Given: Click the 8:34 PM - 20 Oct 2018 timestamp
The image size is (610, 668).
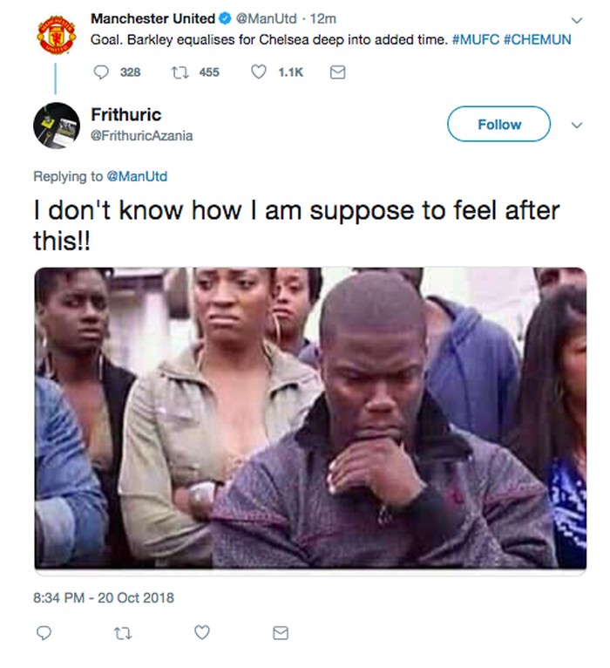Looking at the screenshot, I should pos(104,598).
